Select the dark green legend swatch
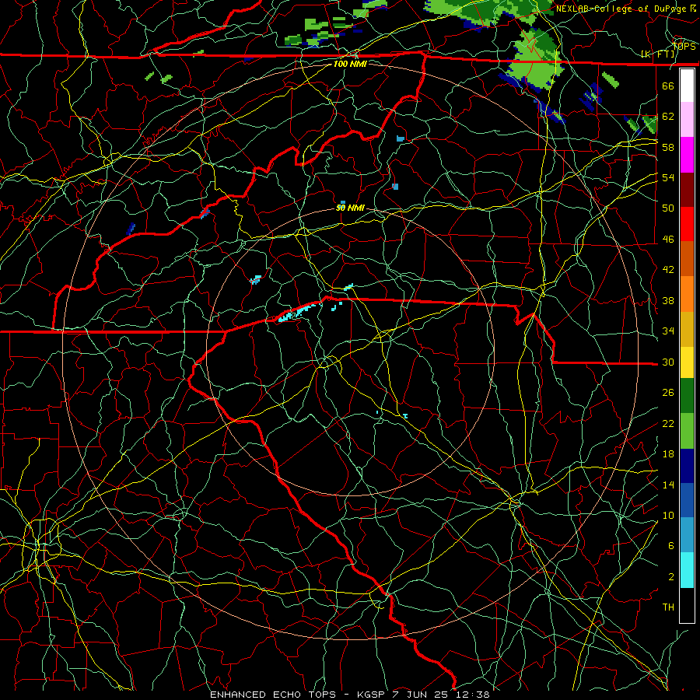700x700 pixels. point(687,396)
